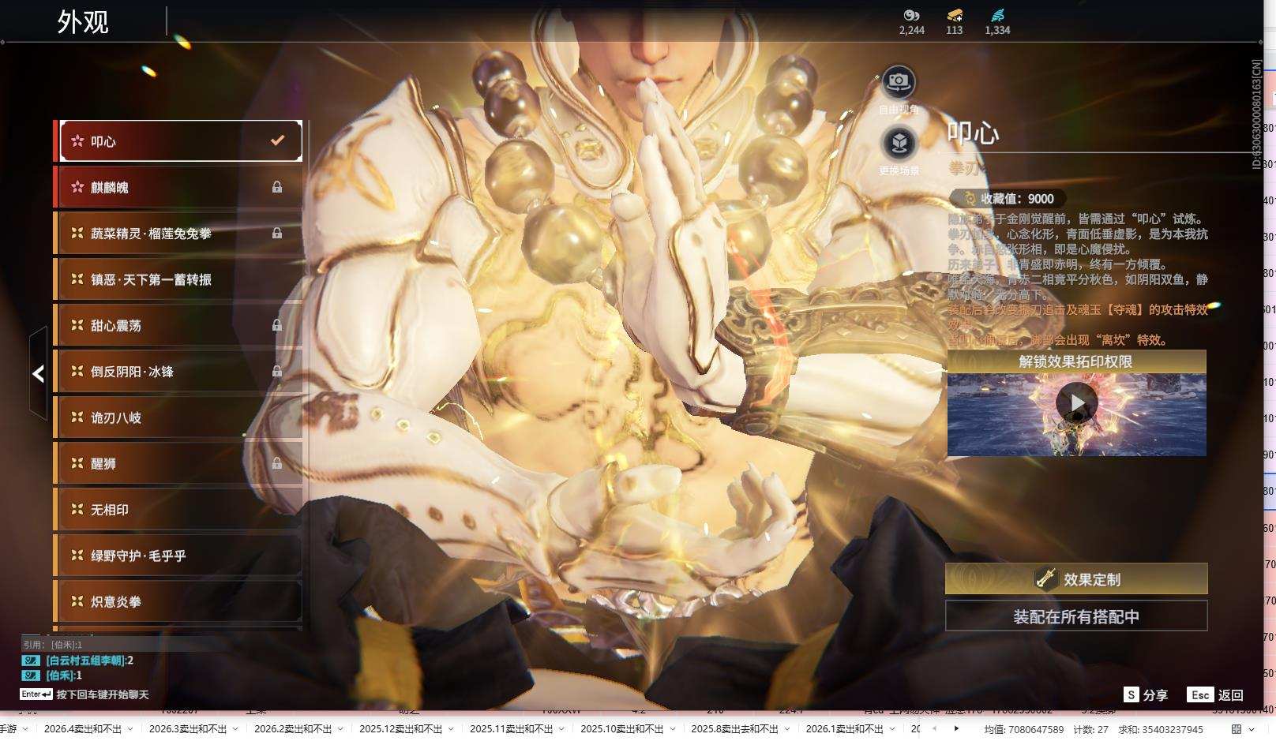Click the Esc key return icon
This screenshot has height=741, width=1276.
click(1200, 694)
